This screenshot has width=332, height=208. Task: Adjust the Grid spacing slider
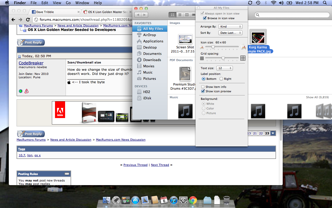tap(223, 58)
